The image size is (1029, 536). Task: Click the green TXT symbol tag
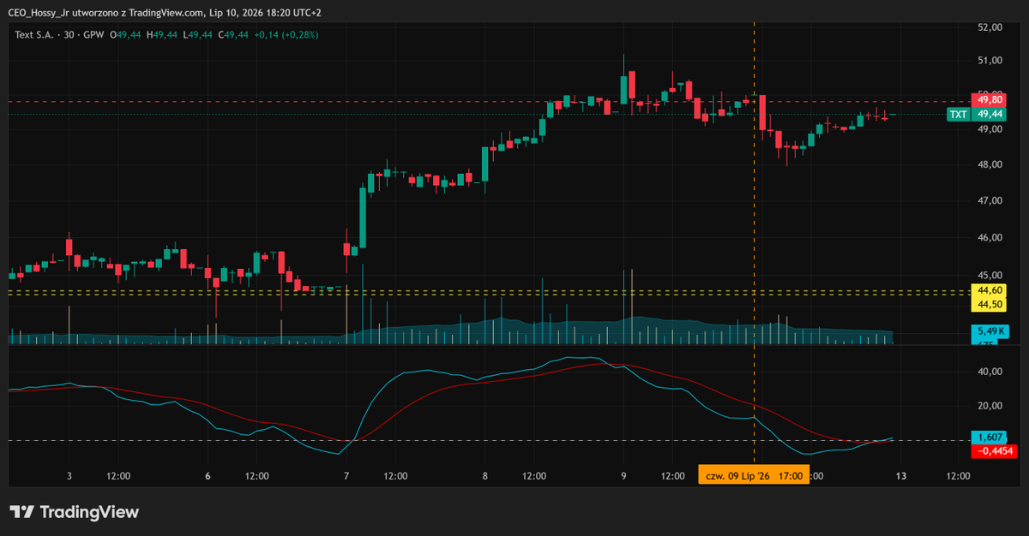958,114
